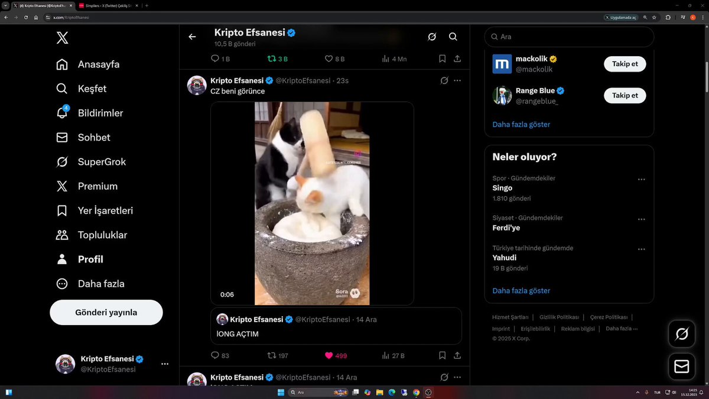Follow Range Blue with Takip et
709x399 pixels.
pyautogui.click(x=625, y=95)
